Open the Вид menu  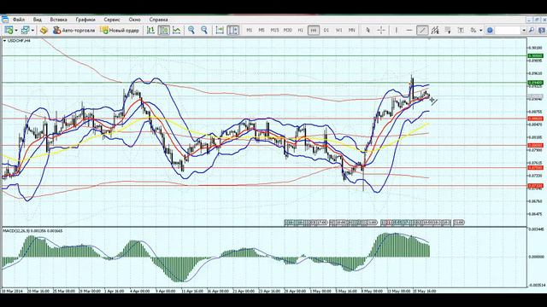[x=37, y=20]
